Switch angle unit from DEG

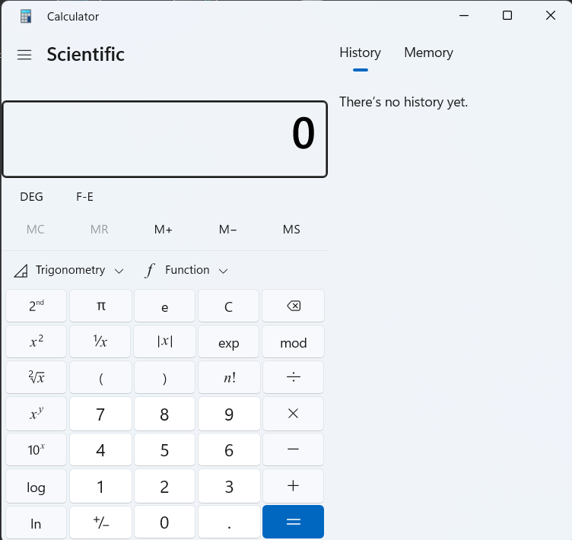pyautogui.click(x=32, y=197)
